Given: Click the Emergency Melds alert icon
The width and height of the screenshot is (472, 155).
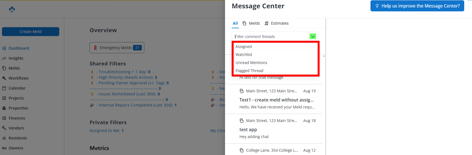Looking at the screenshot, I should coord(95,48).
